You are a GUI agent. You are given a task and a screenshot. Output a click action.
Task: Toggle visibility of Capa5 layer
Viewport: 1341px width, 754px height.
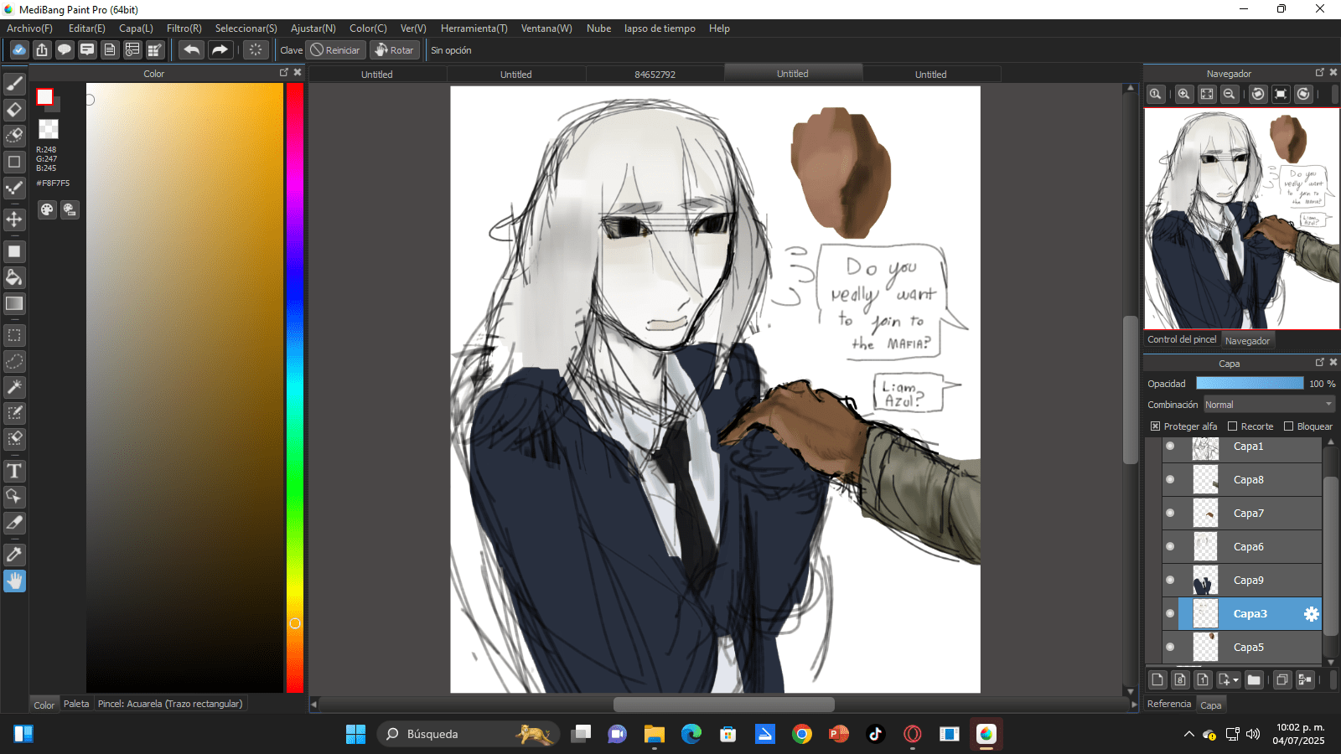coord(1170,647)
